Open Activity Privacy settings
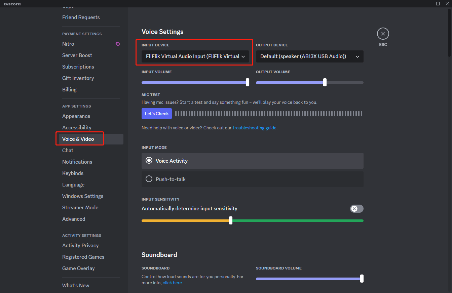 [80, 245]
